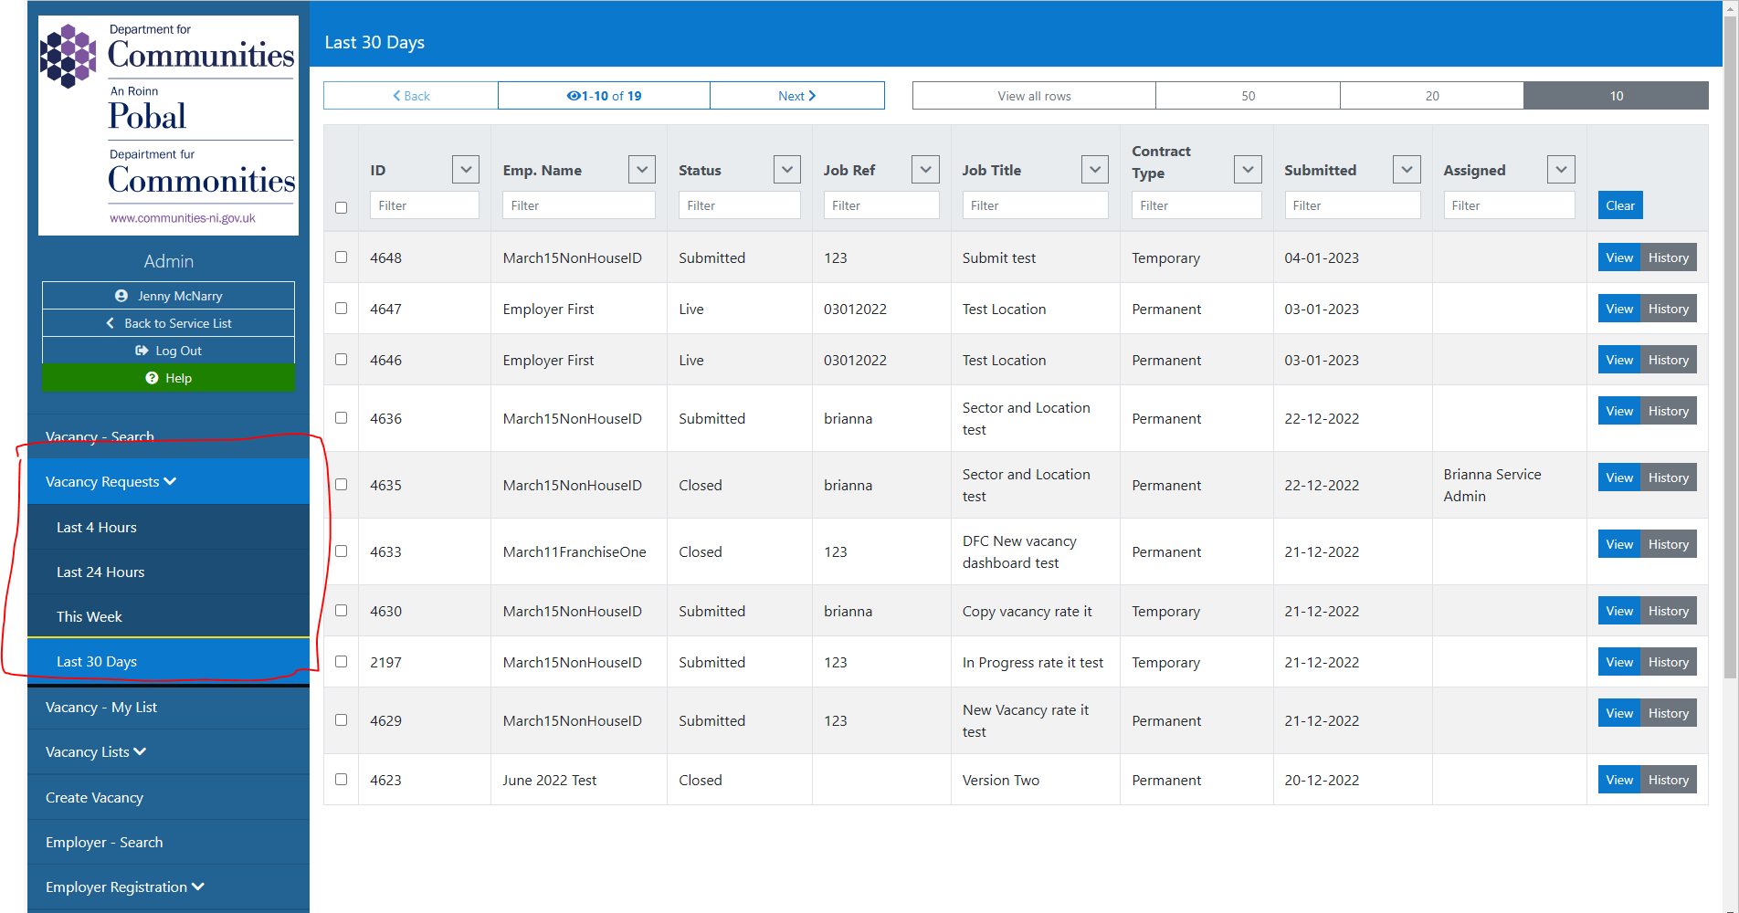Open the Status column dropdown

point(786,169)
